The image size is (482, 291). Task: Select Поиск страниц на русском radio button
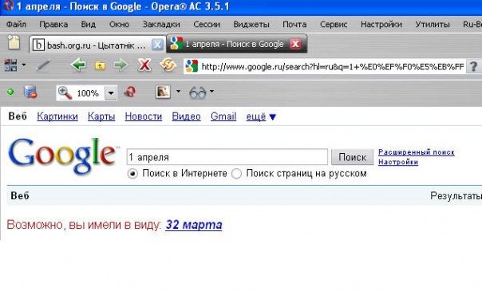pos(236,174)
